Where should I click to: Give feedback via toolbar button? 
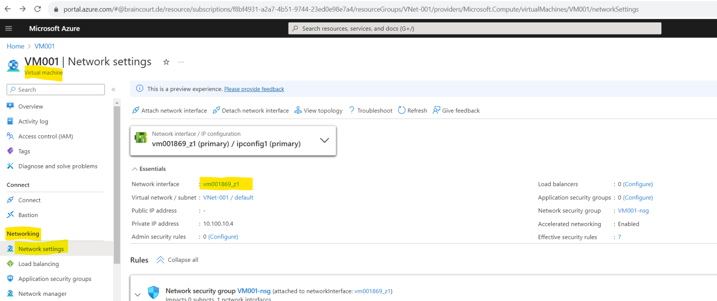tap(457, 111)
